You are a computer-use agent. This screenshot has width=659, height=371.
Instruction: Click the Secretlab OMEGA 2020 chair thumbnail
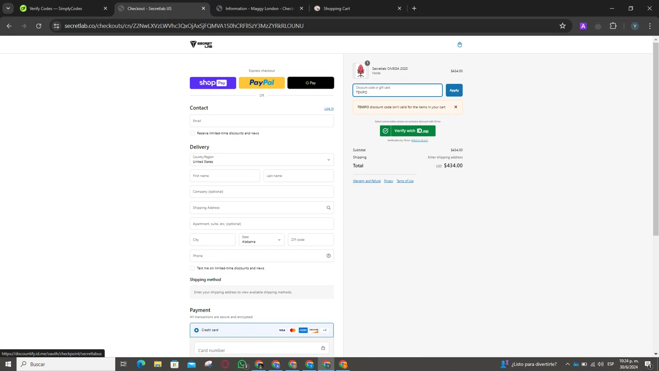point(361,71)
